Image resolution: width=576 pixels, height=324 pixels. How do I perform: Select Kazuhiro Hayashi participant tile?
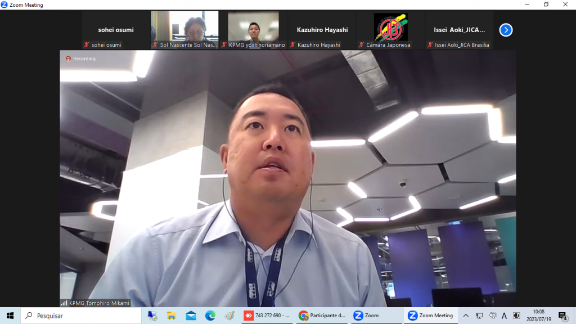(x=322, y=30)
